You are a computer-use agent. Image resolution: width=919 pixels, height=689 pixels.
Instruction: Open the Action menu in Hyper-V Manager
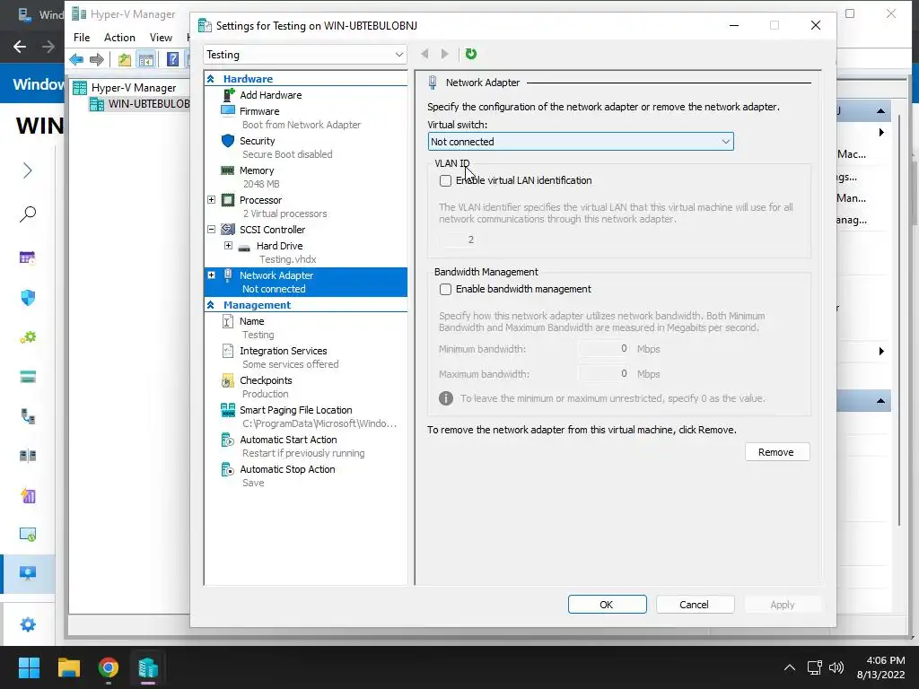[x=119, y=38]
